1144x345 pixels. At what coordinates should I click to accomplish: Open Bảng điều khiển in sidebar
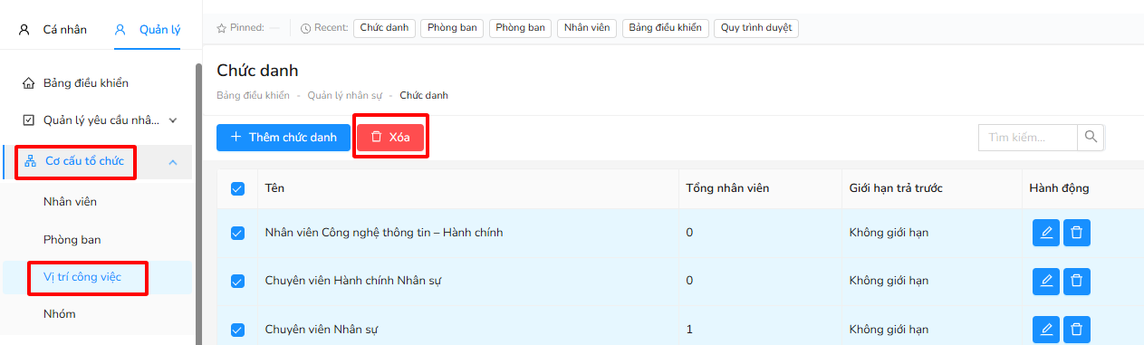86,83
